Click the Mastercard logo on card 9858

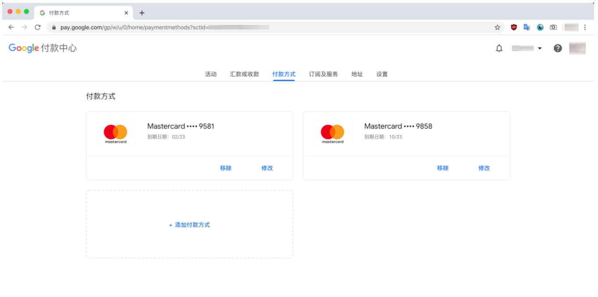click(333, 134)
